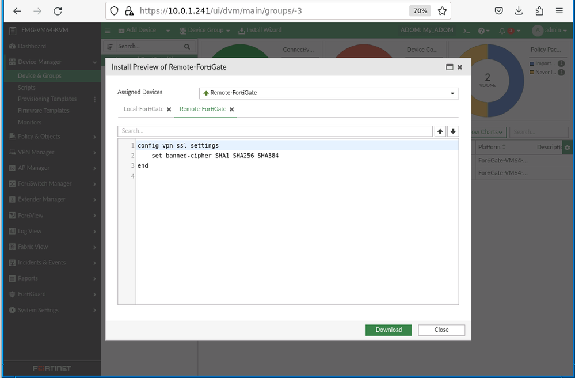This screenshot has height=378, width=575.
Task: Close the Local-FortiGate tab
Action: click(169, 109)
